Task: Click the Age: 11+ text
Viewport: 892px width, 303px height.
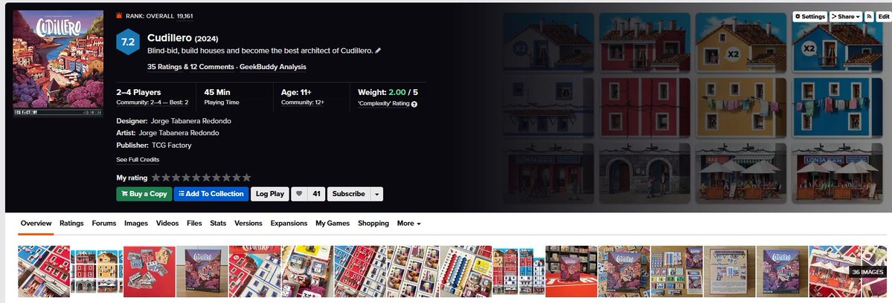Action: coord(296,92)
